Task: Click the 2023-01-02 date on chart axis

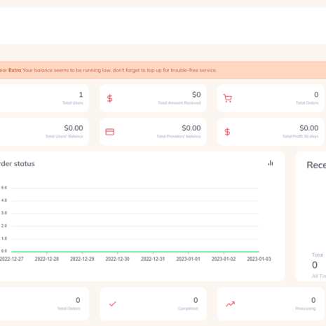Action: [224, 259]
